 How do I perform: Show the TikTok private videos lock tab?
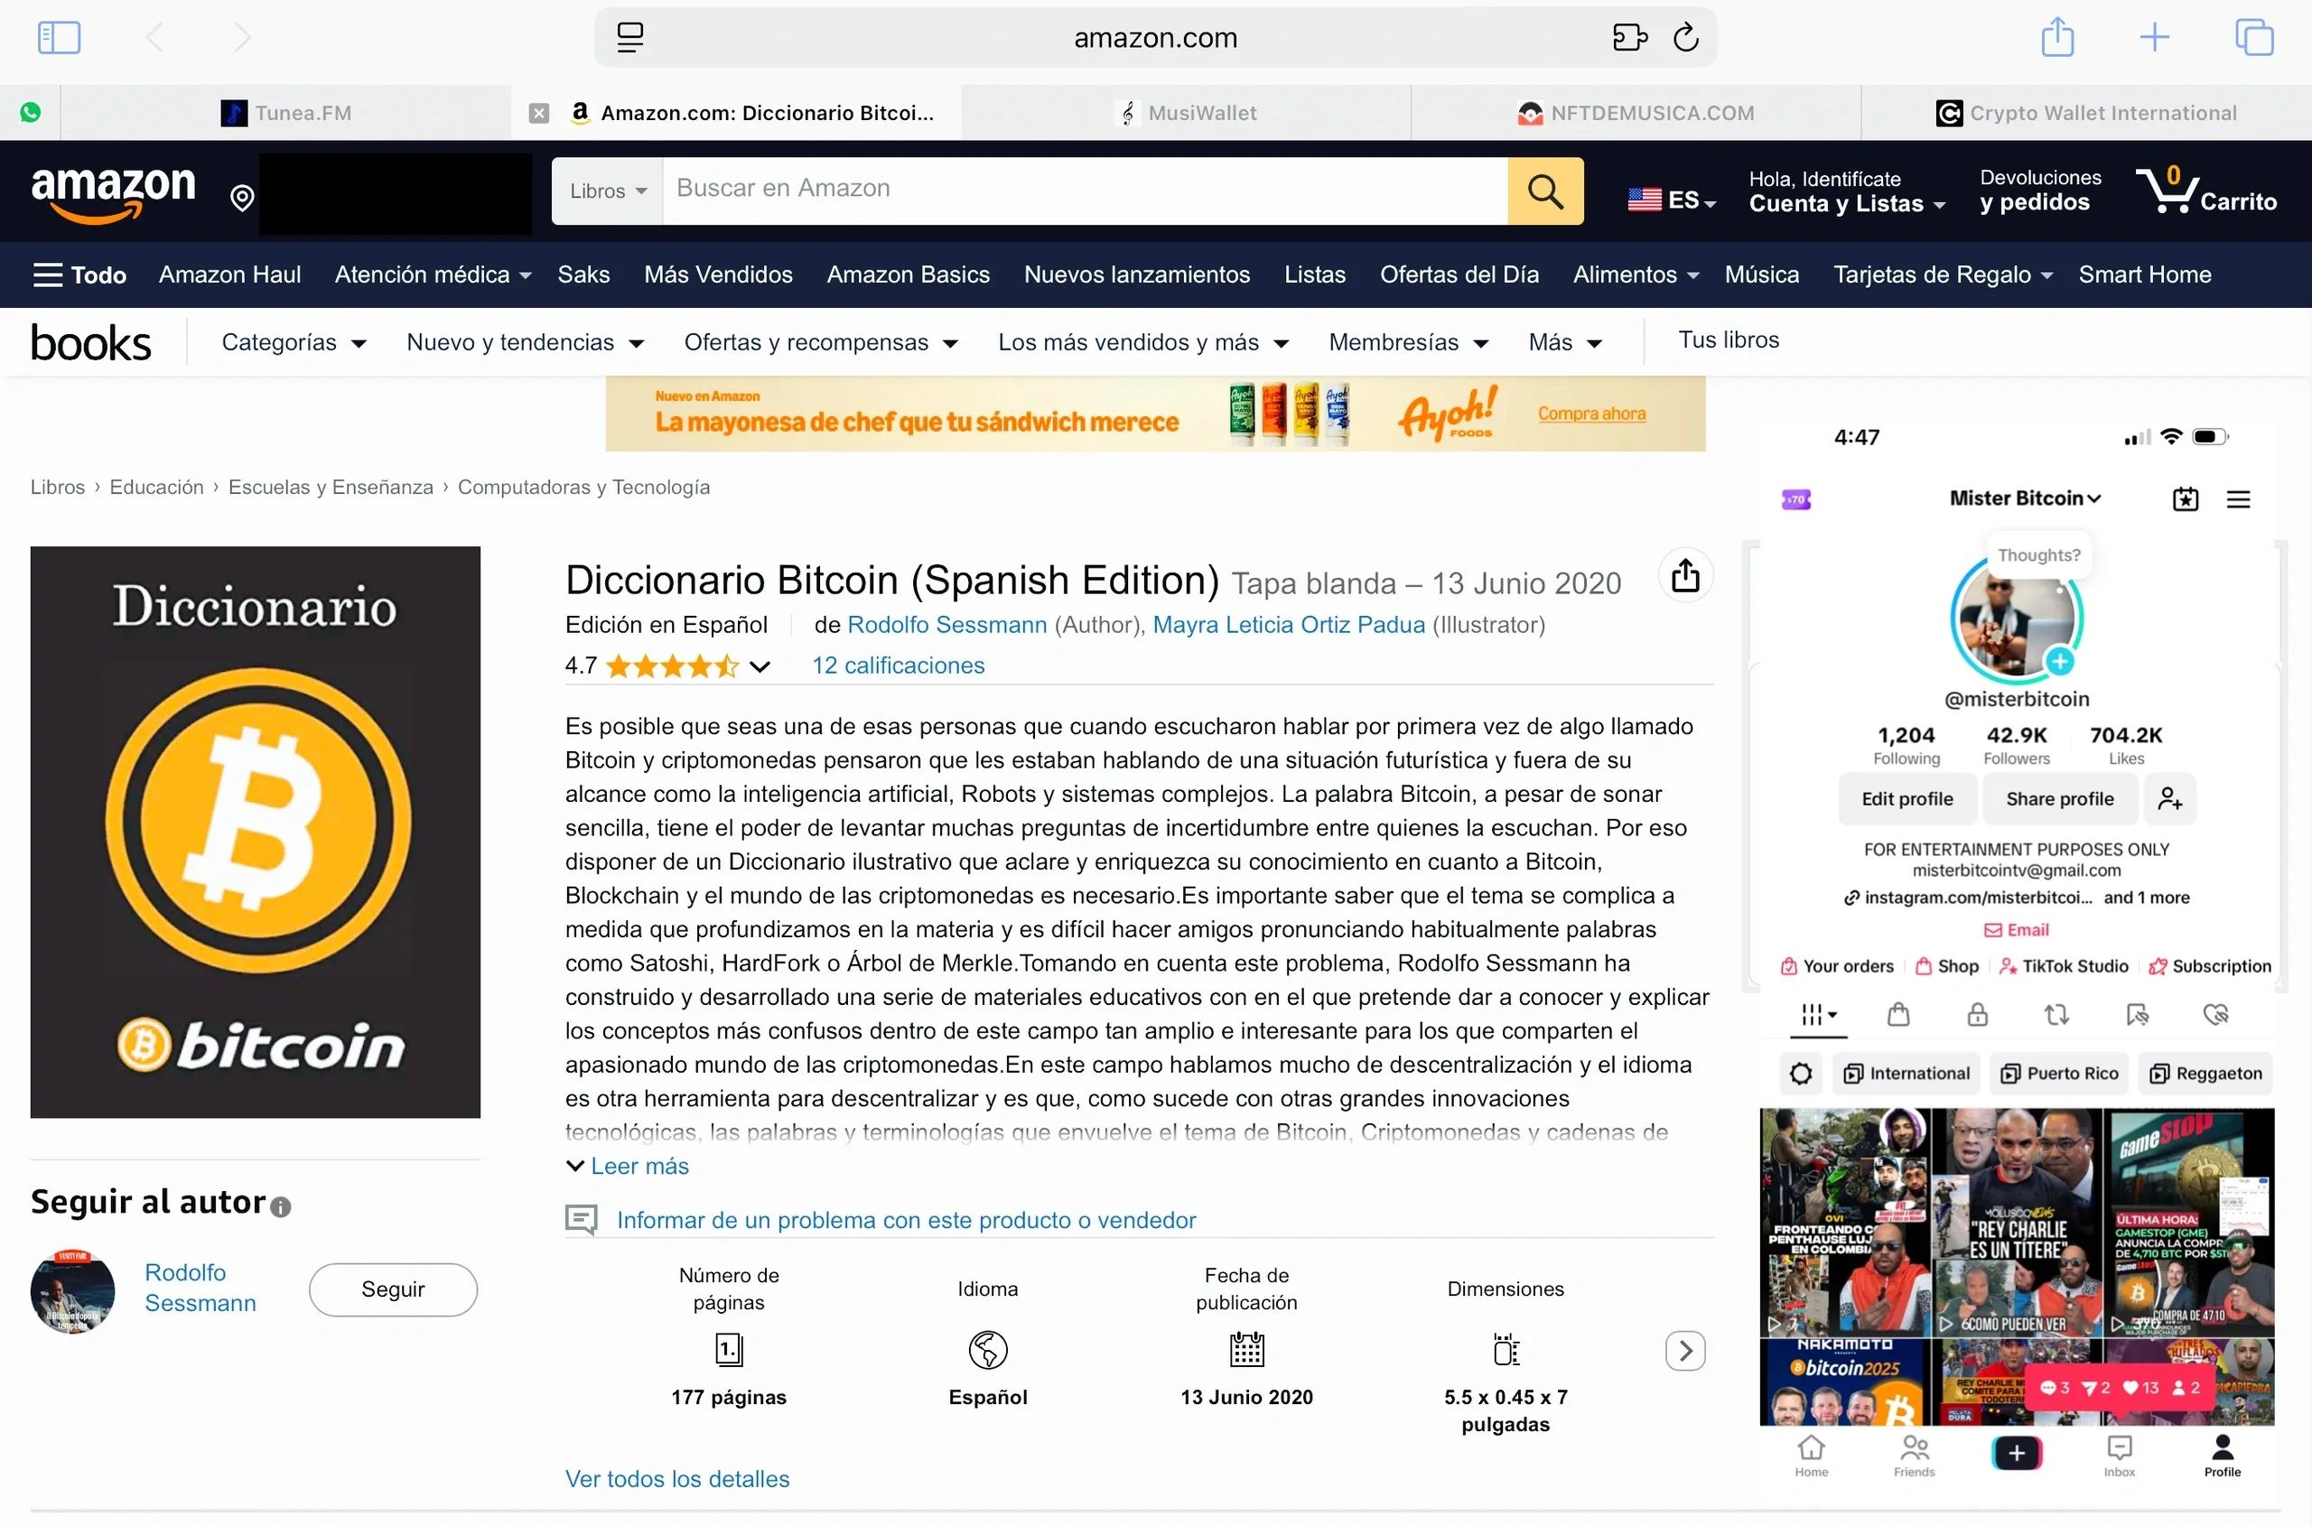click(1977, 1015)
